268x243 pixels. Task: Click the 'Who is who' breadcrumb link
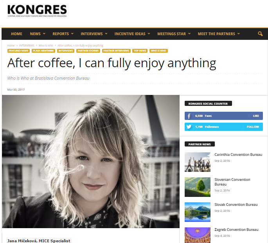tap(46, 46)
